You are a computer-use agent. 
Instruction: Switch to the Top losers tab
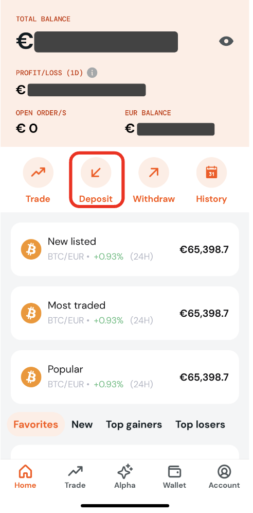click(x=200, y=424)
